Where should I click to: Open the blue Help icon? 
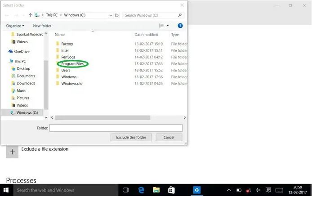[180, 26]
